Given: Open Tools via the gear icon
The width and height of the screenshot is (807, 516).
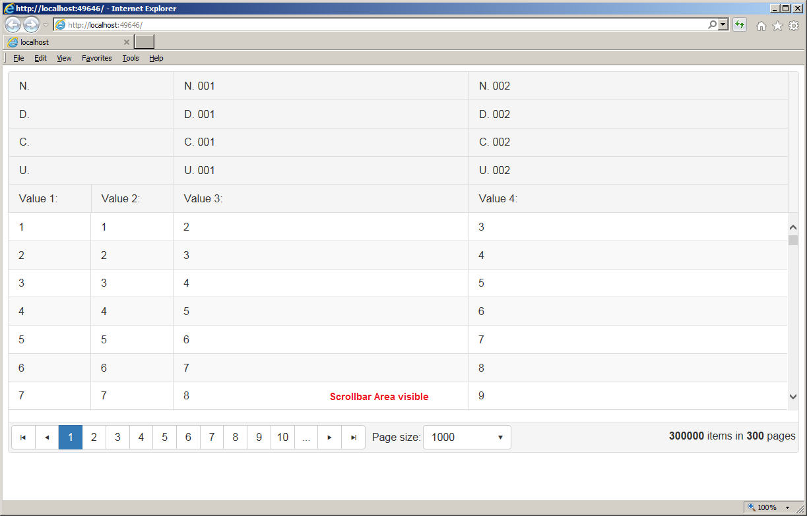Looking at the screenshot, I should (x=794, y=26).
